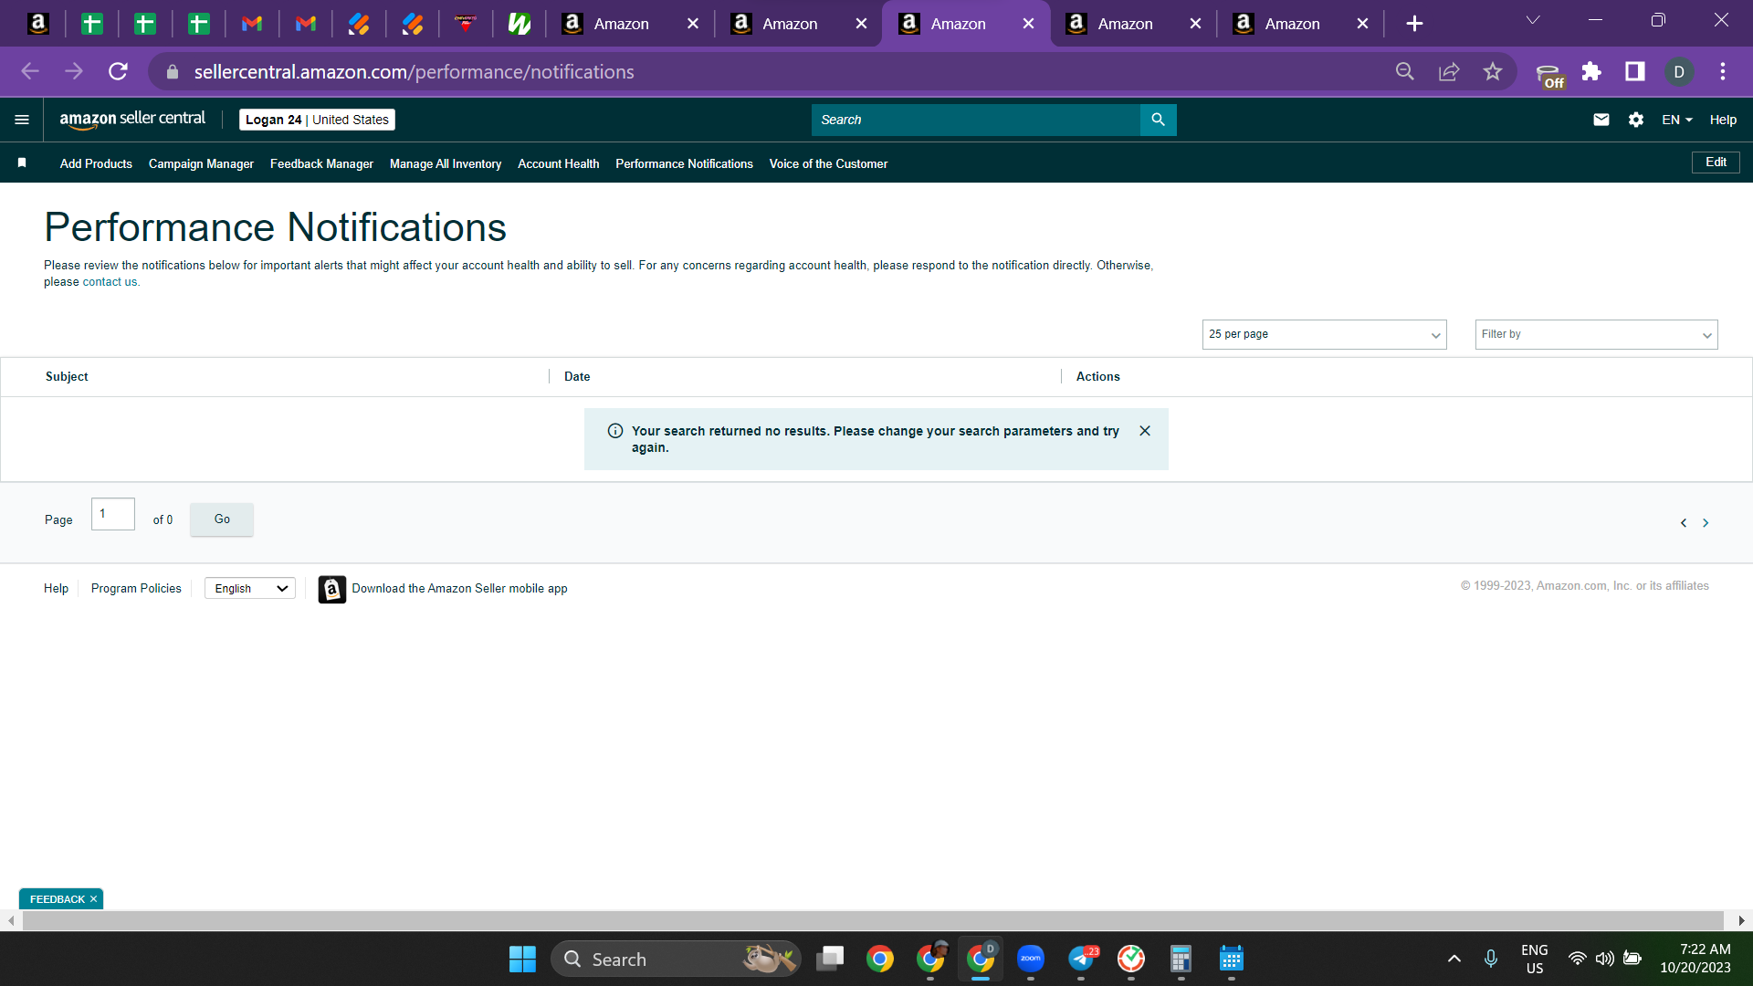Open Telegram from the taskbar

[x=1081, y=959]
